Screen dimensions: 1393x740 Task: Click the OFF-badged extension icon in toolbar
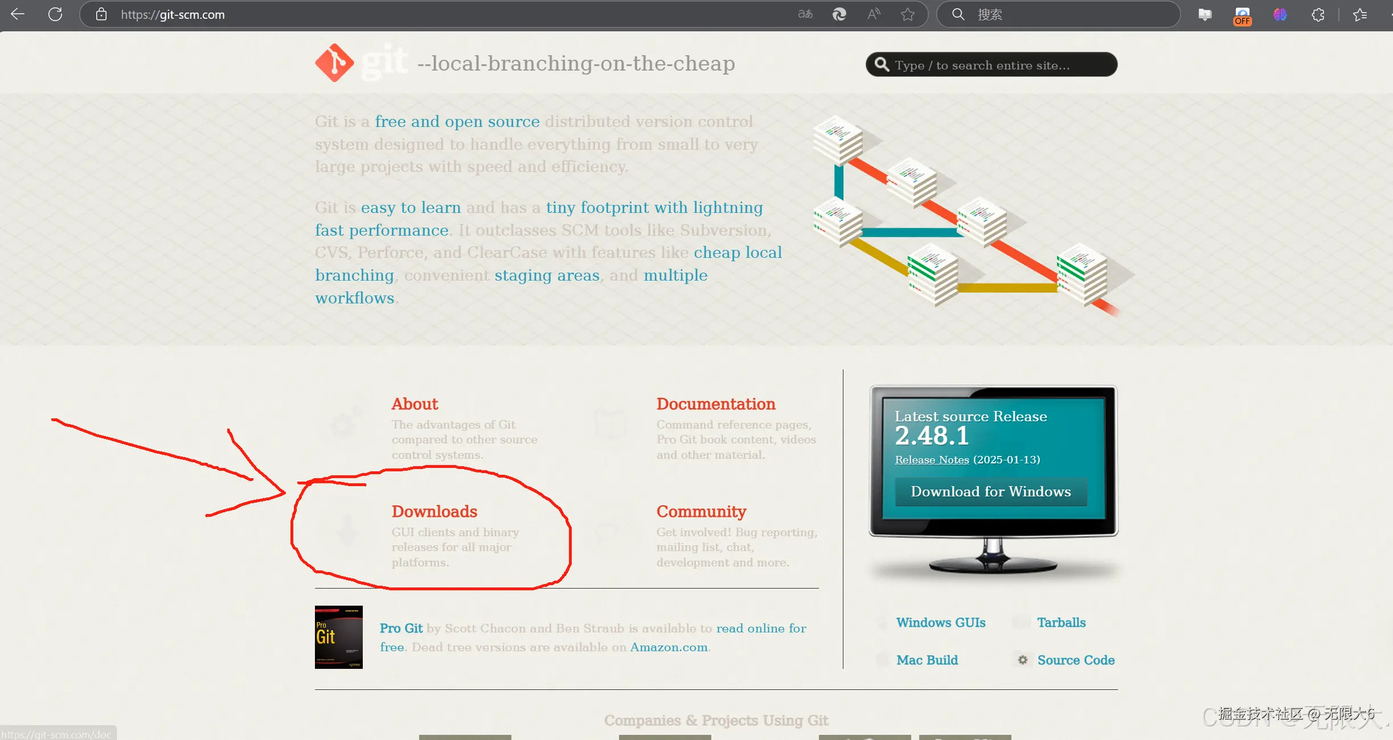(1242, 15)
